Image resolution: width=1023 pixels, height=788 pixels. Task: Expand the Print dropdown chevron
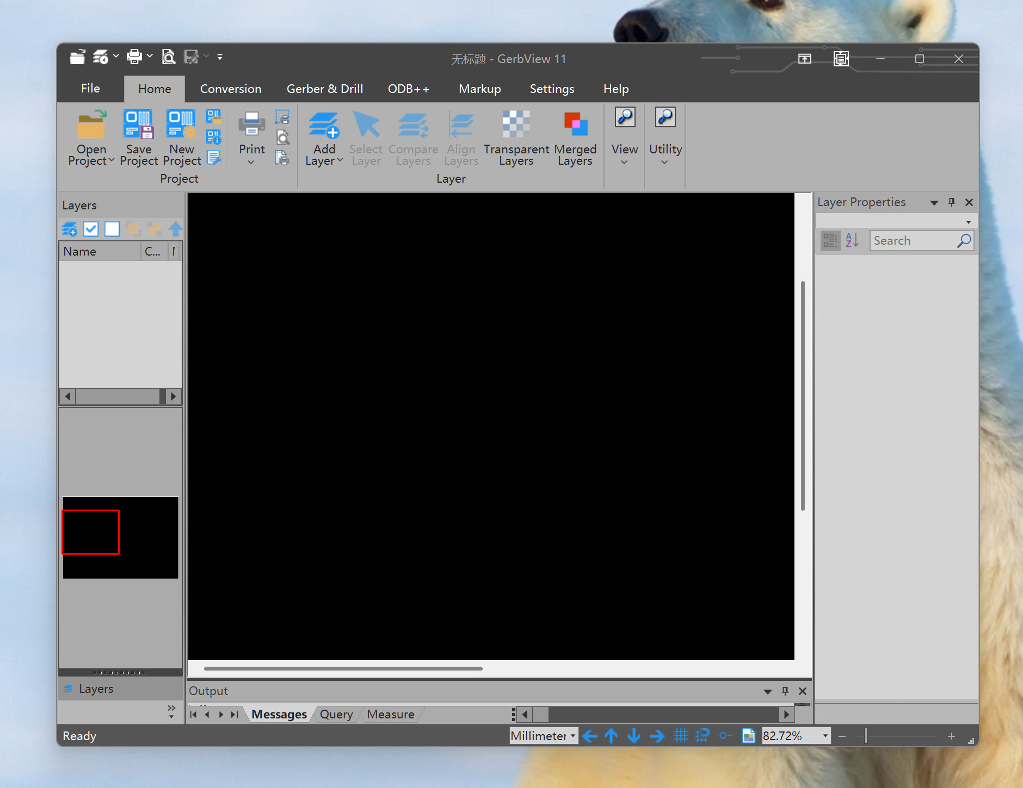[251, 162]
